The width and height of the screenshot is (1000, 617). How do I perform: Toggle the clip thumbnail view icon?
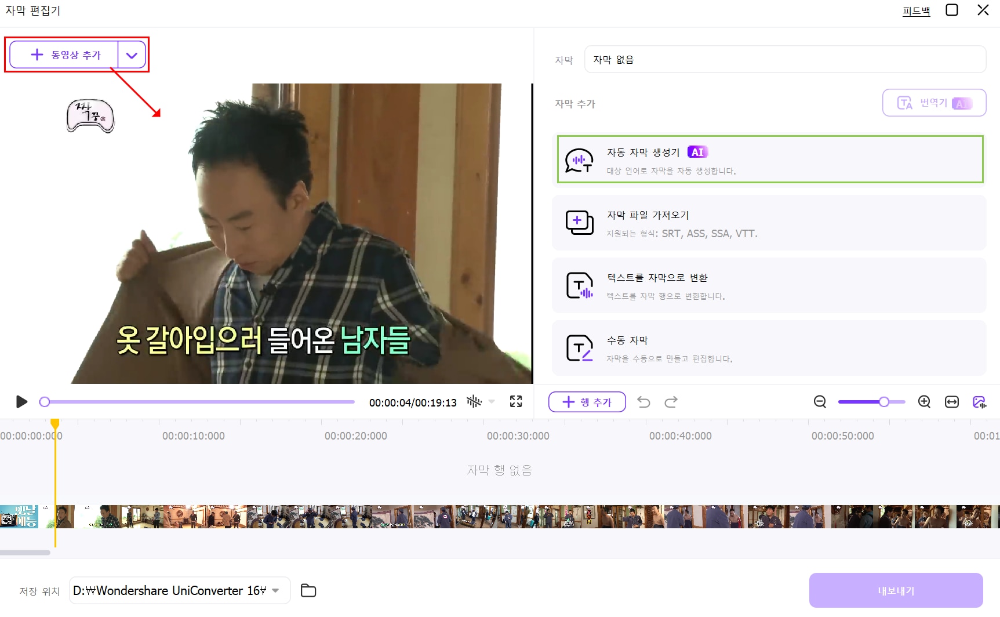point(979,401)
